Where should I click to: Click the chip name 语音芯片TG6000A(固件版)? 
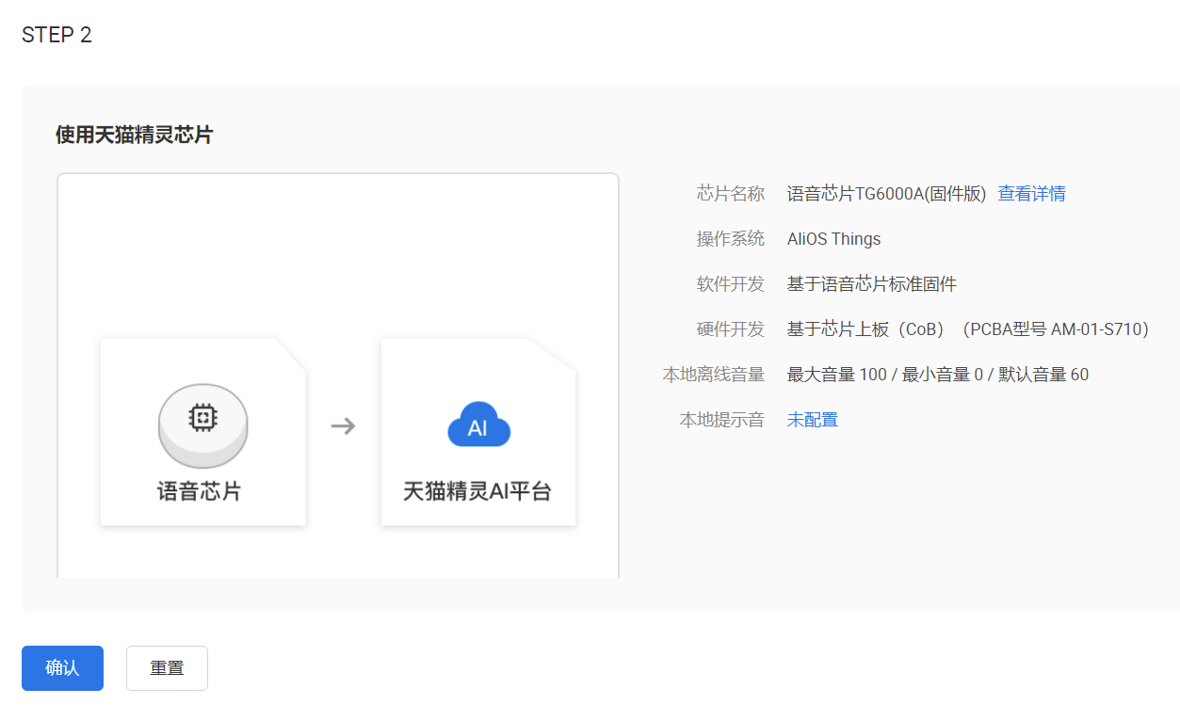pos(886,194)
